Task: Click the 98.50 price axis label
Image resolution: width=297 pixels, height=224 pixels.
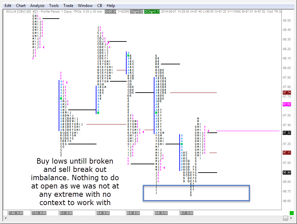Action: pyautogui.click(x=287, y=21)
